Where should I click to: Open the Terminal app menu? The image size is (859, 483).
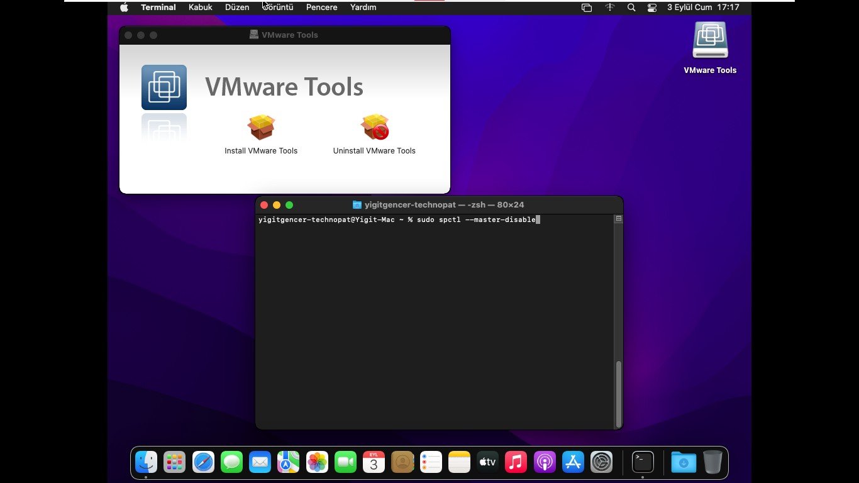click(158, 8)
